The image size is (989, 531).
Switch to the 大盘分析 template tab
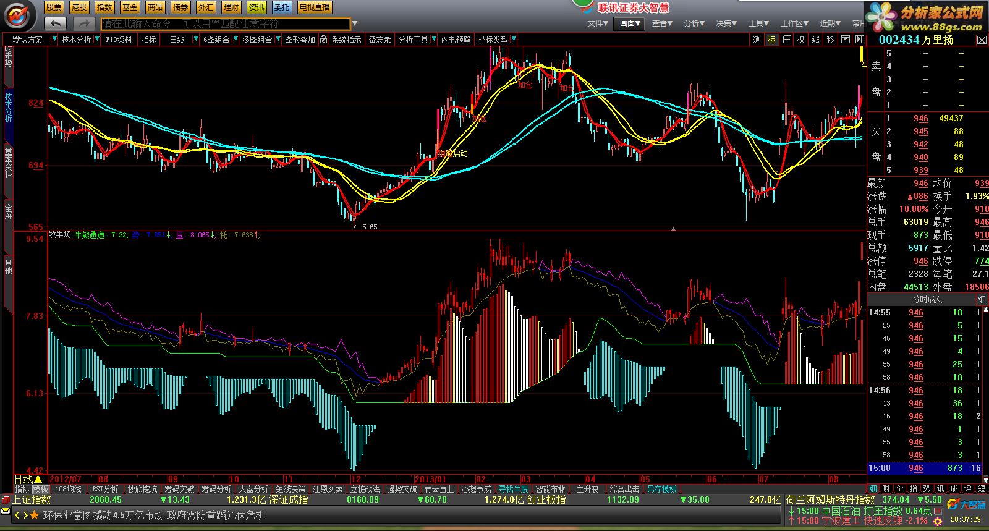pos(253,489)
